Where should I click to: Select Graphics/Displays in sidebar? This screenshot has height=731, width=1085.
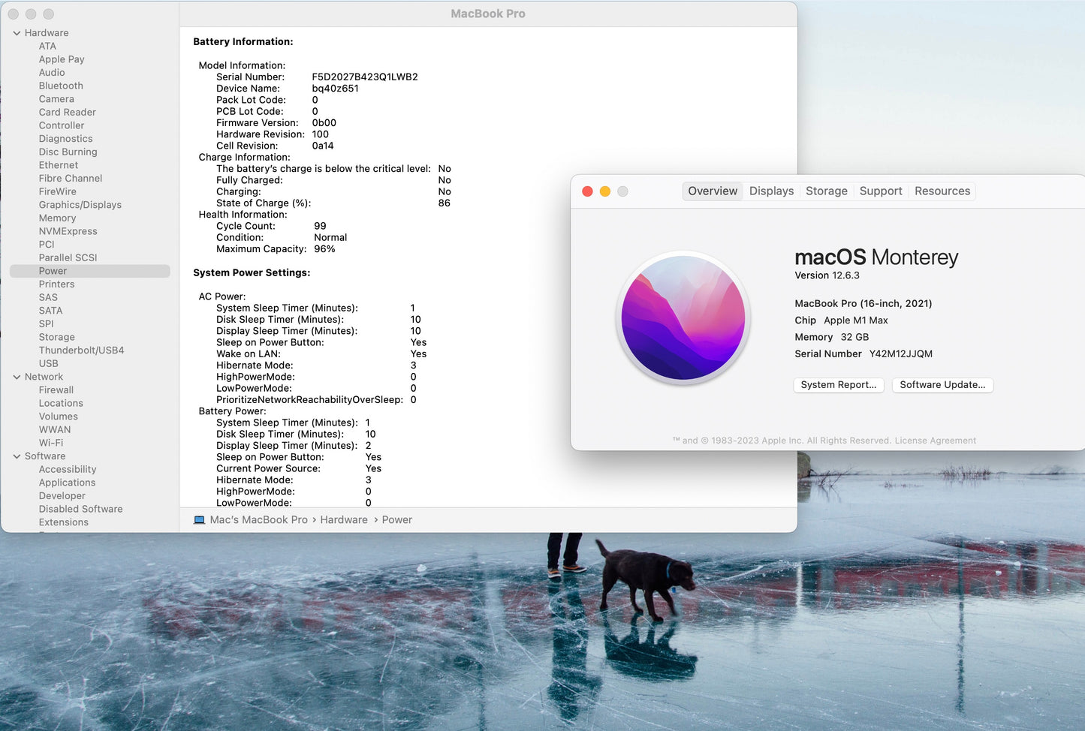80,205
